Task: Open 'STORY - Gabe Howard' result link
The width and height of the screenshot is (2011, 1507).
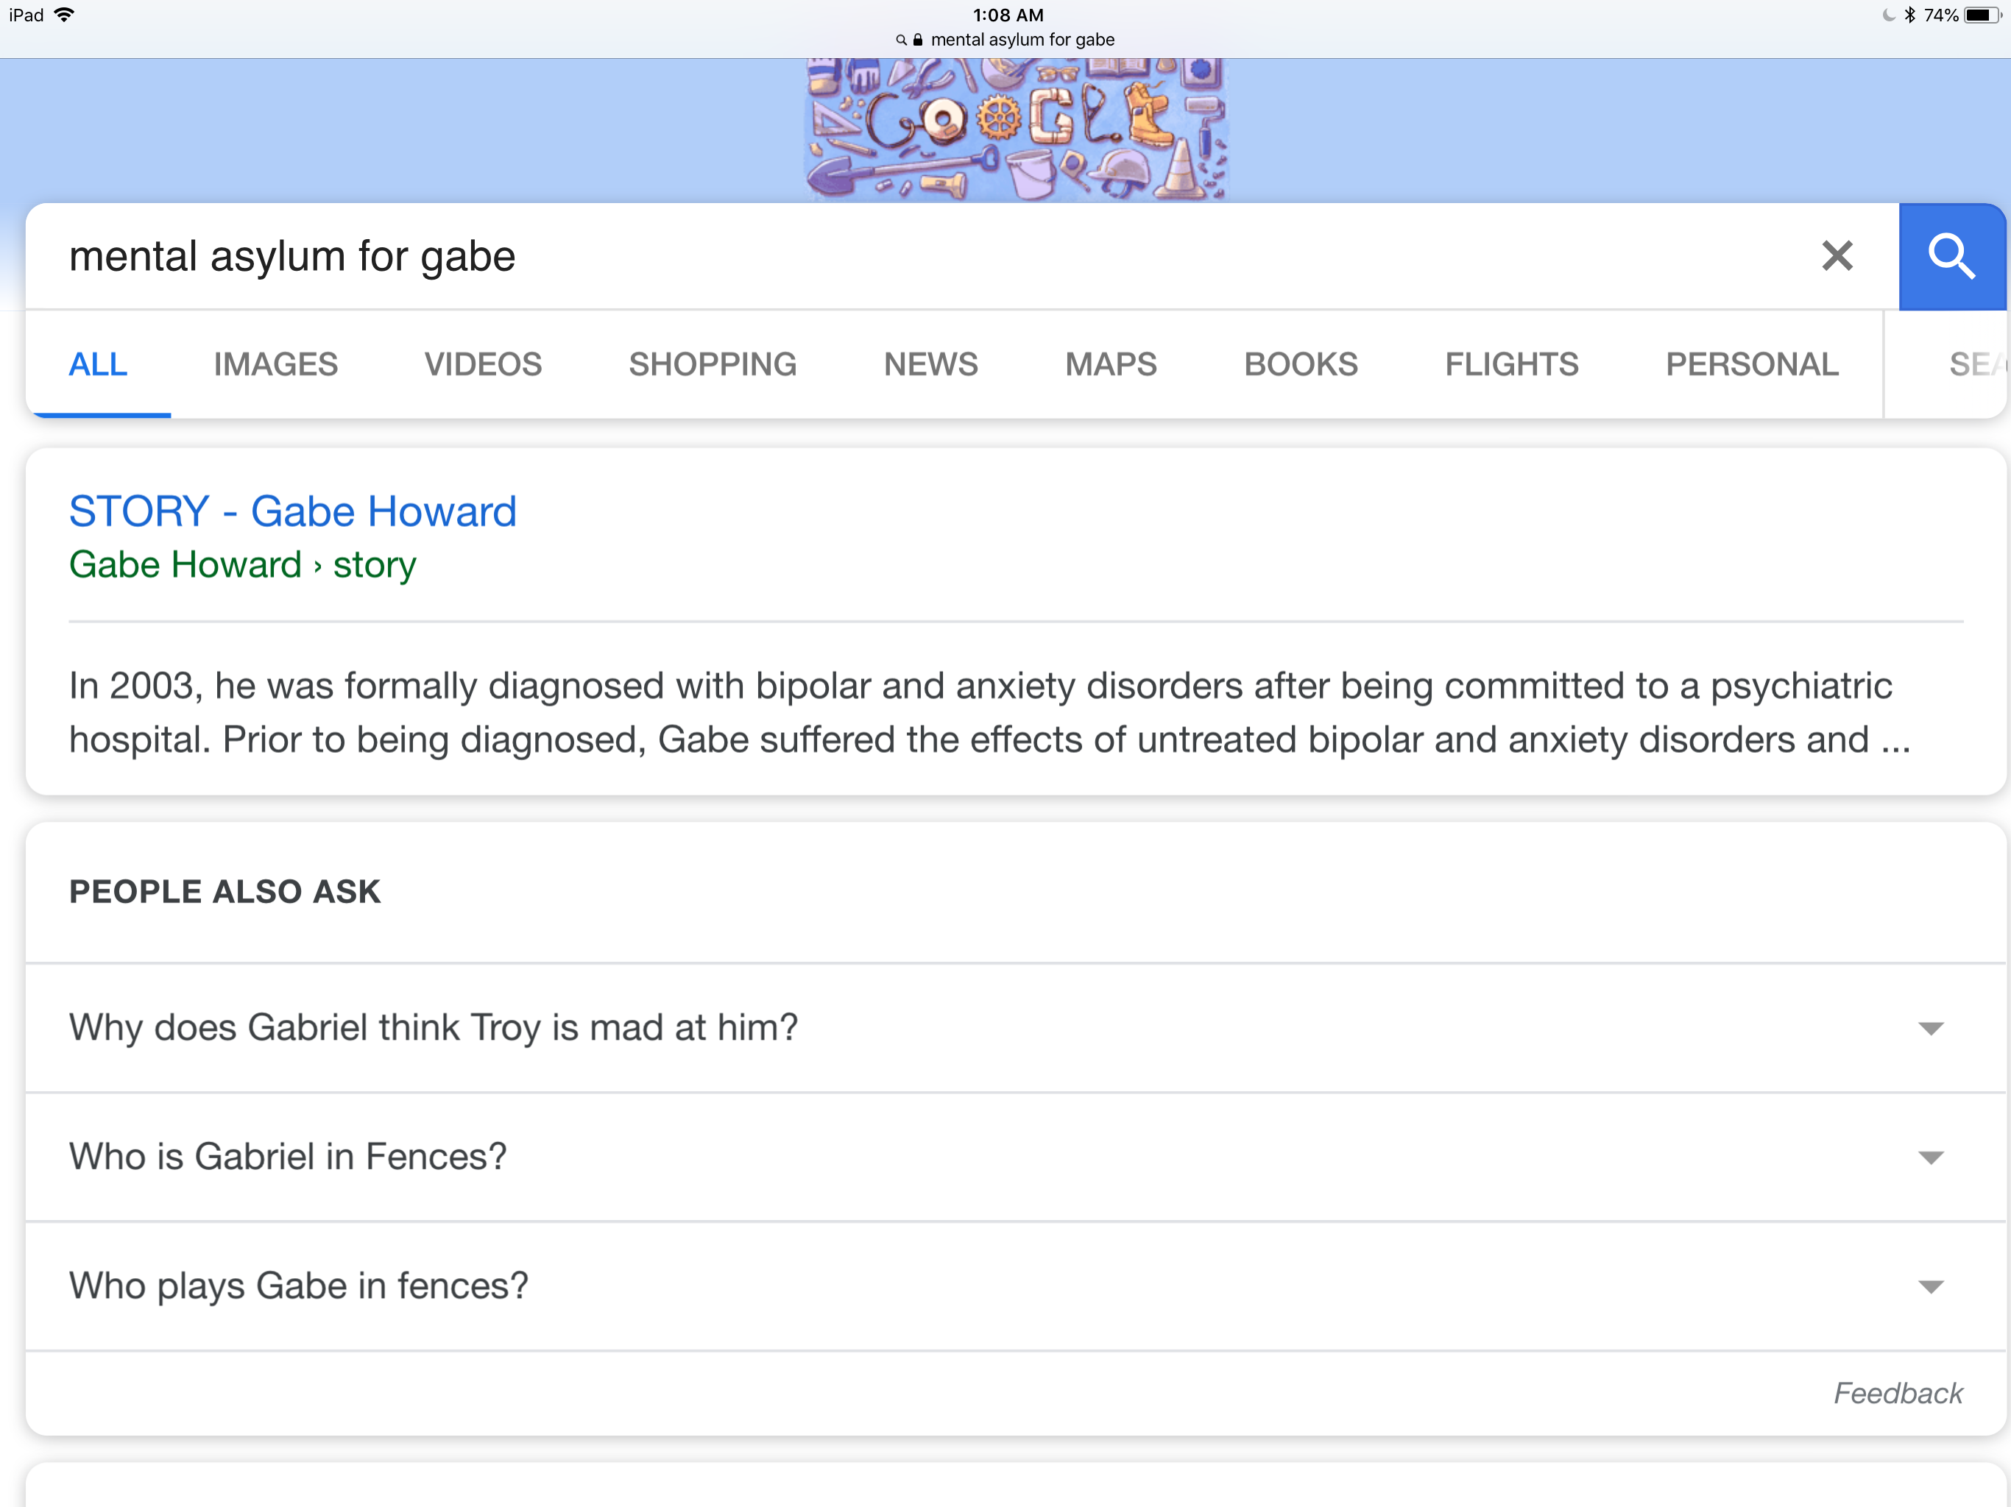Action: point(293,511)
